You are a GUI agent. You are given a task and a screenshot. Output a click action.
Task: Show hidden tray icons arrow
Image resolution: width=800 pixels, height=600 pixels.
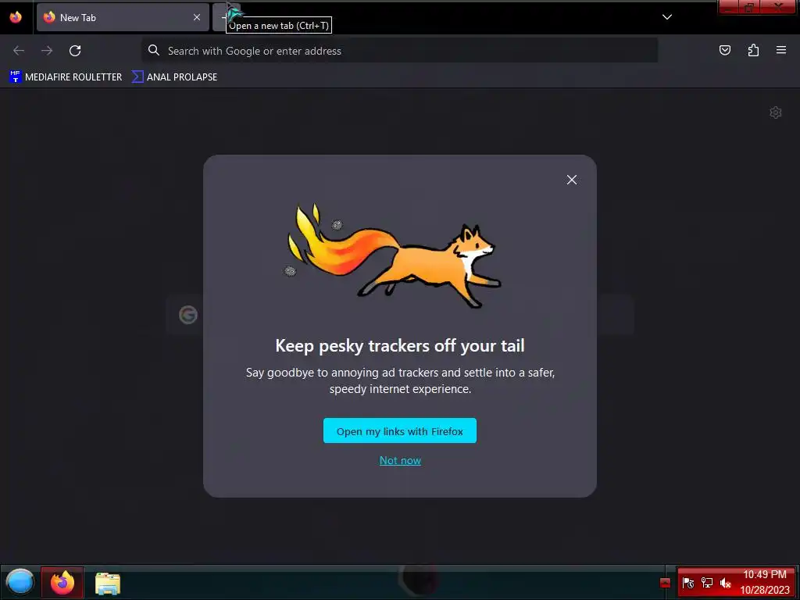tap(665, 583)
